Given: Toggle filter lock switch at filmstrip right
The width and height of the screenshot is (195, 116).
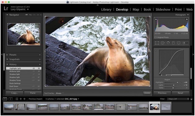Looking at the screenshot, I should pos(191,99).
